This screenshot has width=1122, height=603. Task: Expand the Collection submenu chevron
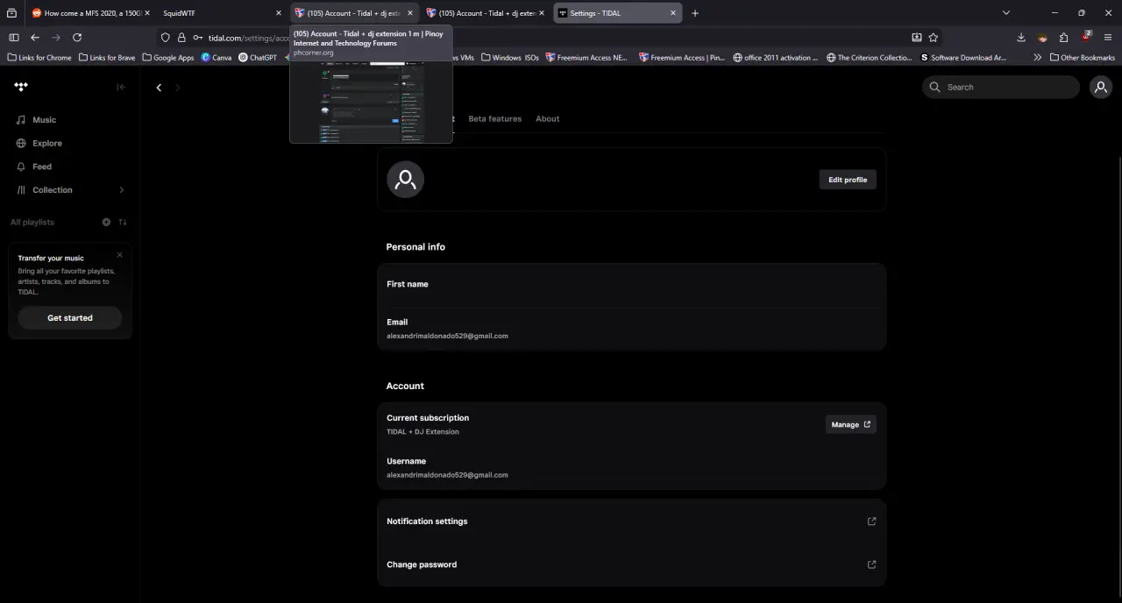[122, 190]
